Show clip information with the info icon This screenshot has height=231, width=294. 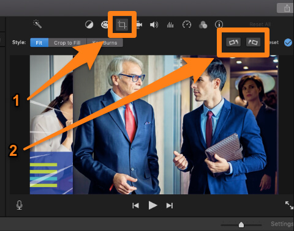coord(219,24)
